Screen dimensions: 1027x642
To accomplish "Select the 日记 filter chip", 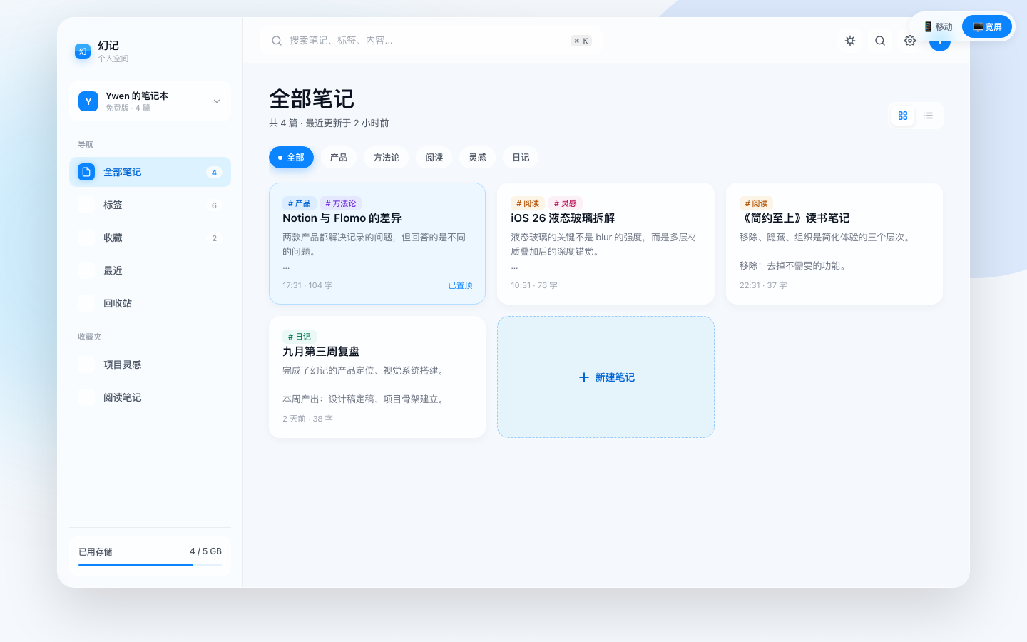I will pyautogui.click(x=521, y=158).
